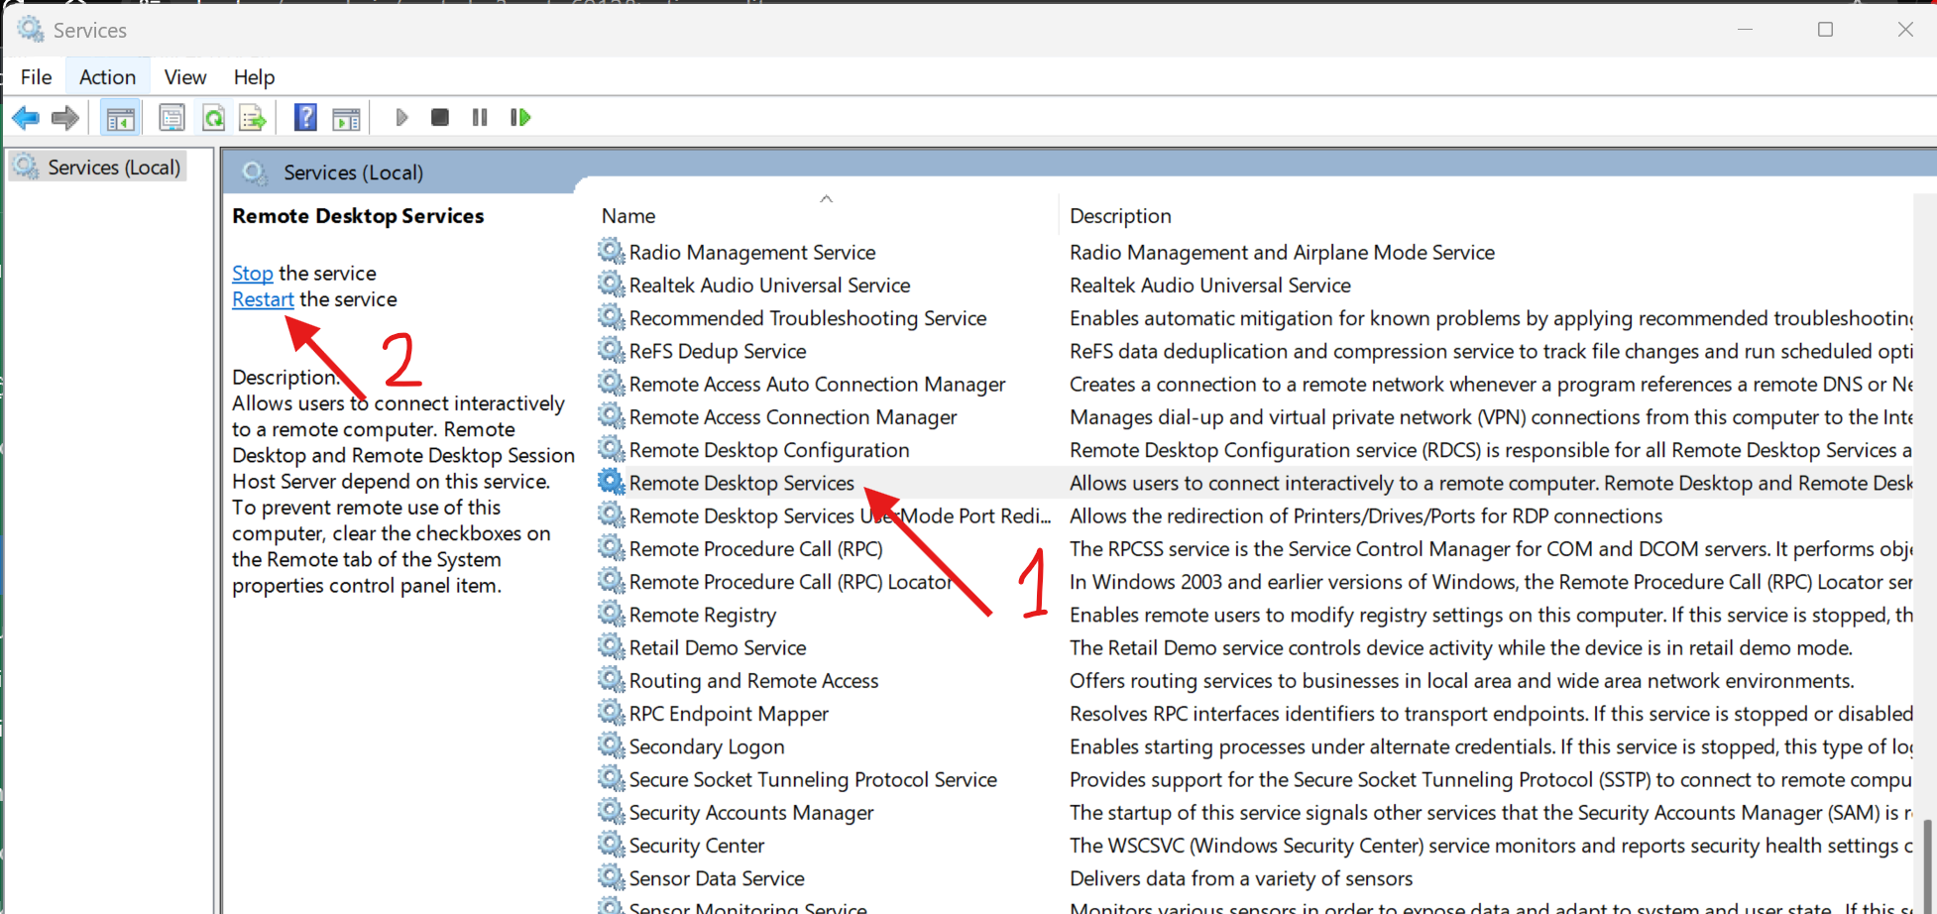Select Services (Local) in the console tree
Image resolution: width=1937 pixels, height=914 pixels.
(x=113, y=168)
